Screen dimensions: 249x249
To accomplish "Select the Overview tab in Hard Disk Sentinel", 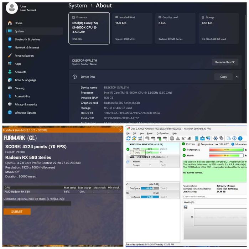I will click(188, 144).
